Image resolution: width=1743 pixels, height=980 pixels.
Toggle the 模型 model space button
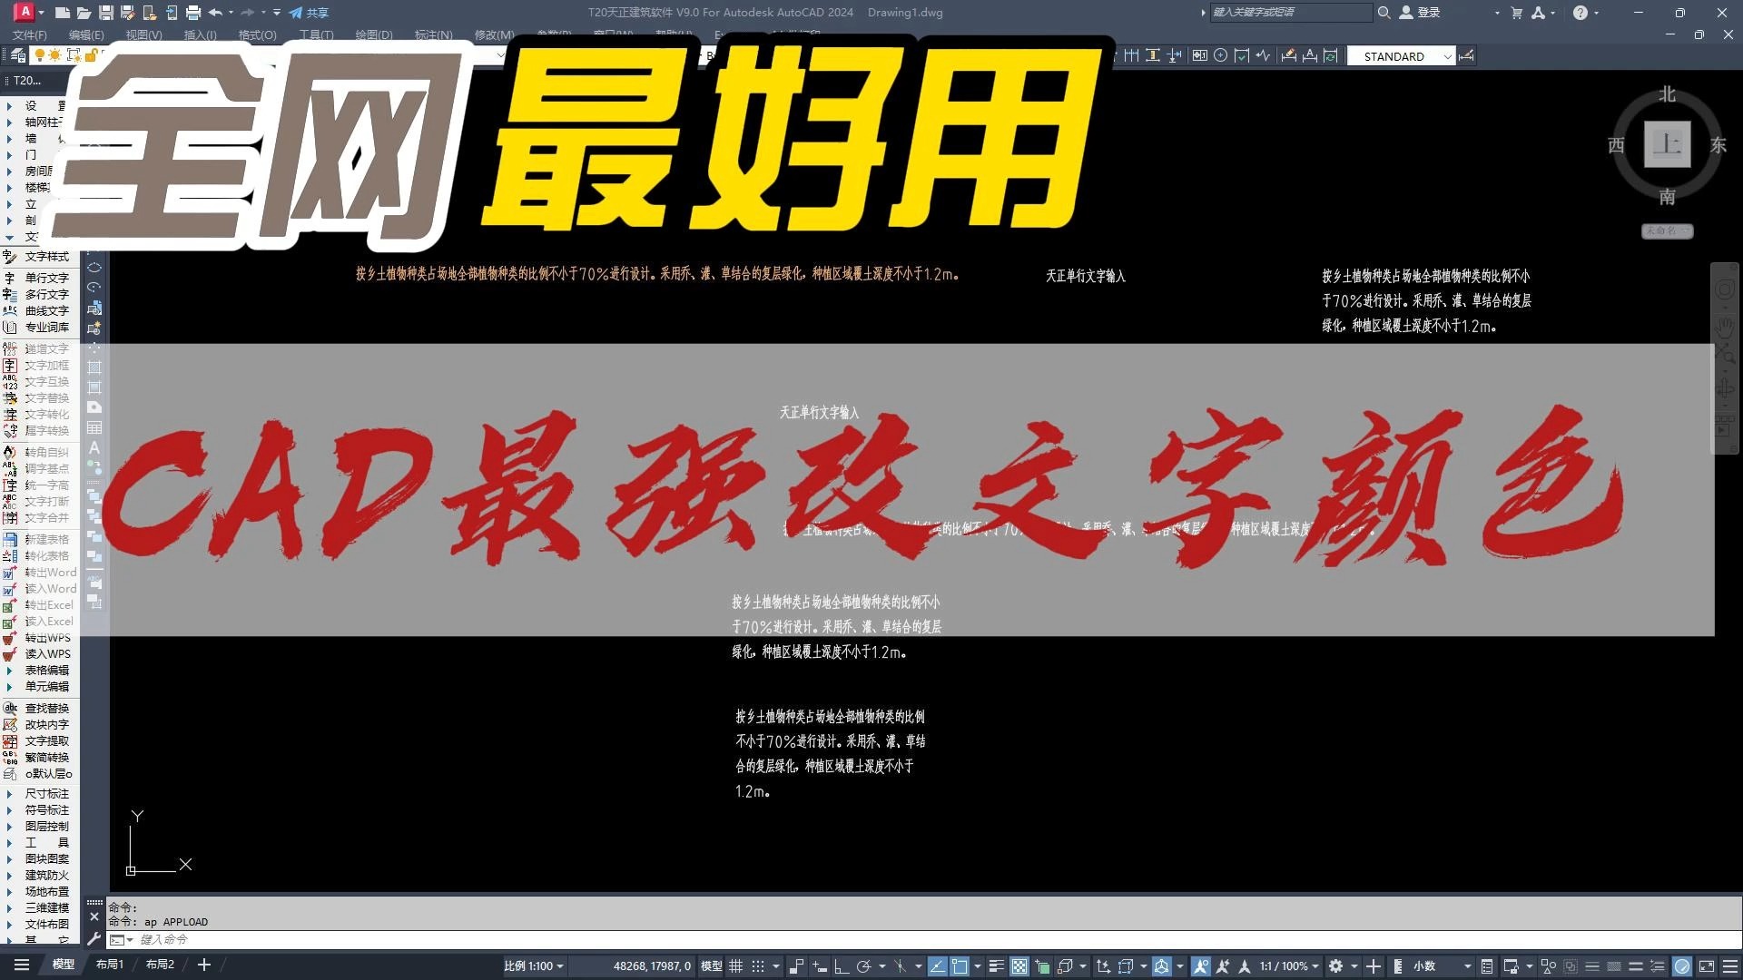click(712, 966)
